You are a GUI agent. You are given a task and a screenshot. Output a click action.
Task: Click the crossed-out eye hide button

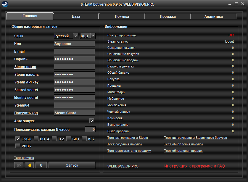(x=18, y=165)
